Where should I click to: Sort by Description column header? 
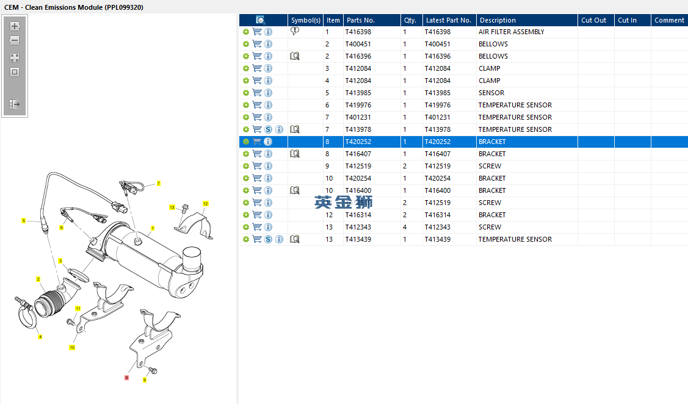(527, 20)
